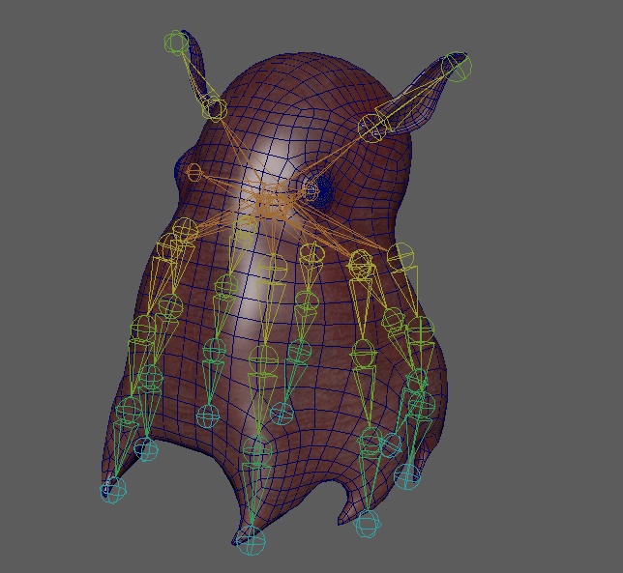
Task: Select the octopus's dark right eye
Action: pos(321,191)
